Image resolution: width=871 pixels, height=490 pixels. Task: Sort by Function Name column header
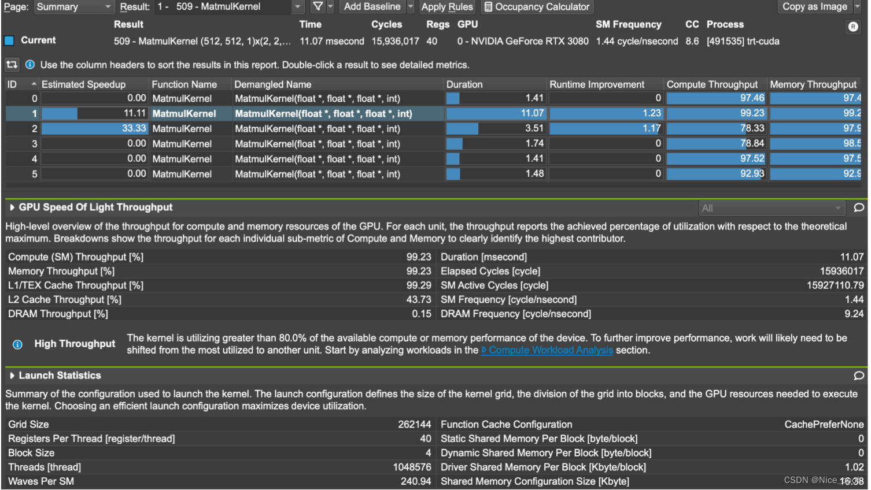click(191, 84)
